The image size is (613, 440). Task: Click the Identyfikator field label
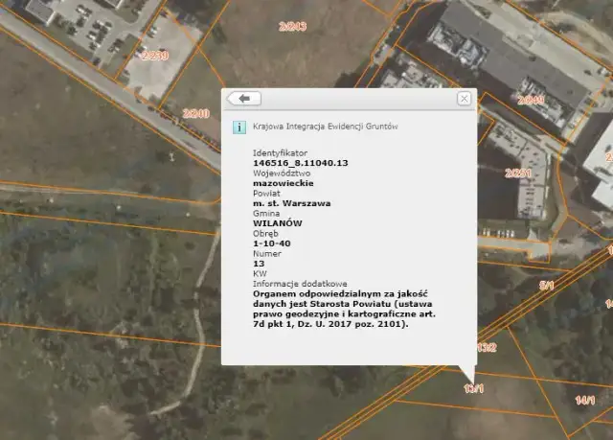[280, 153]
